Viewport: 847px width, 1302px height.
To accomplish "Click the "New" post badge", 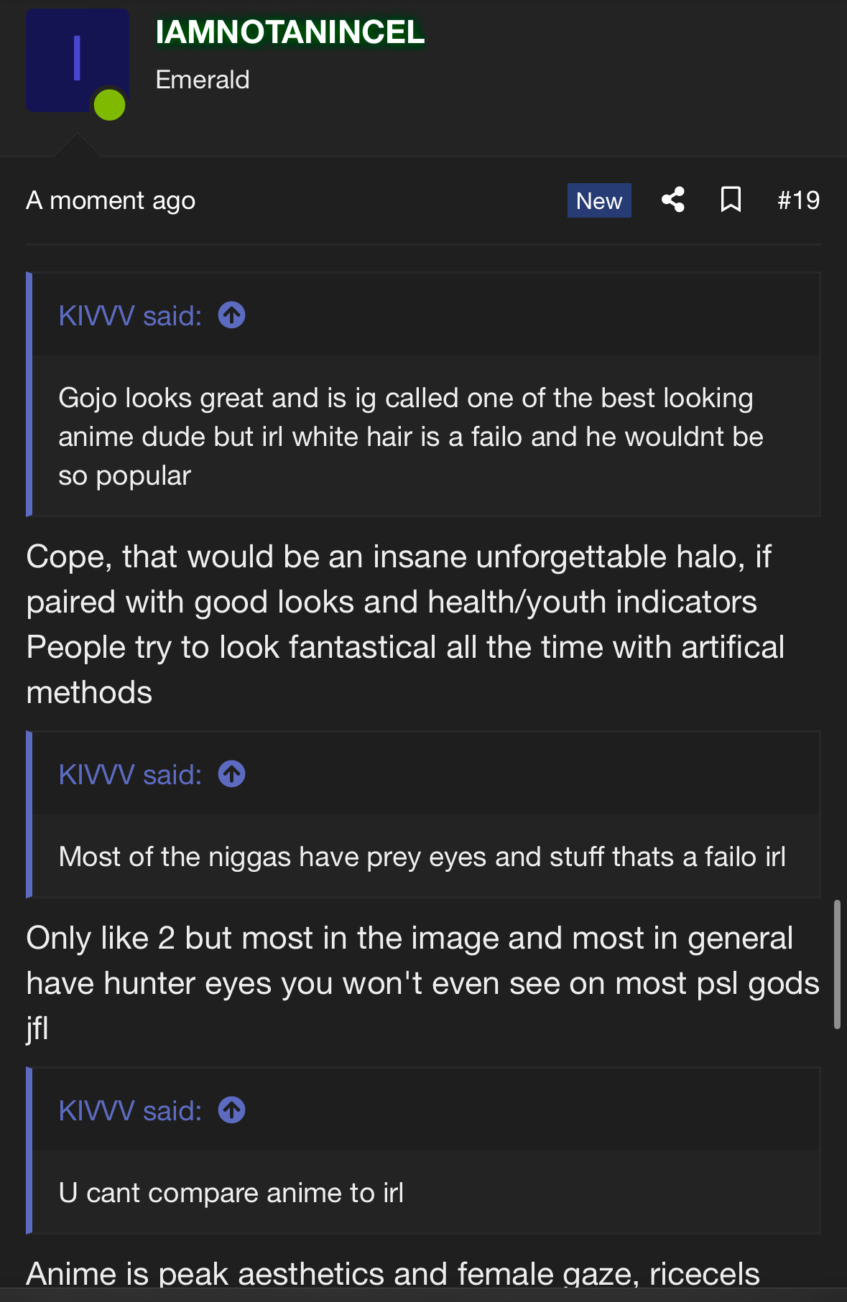I will 599,200.
